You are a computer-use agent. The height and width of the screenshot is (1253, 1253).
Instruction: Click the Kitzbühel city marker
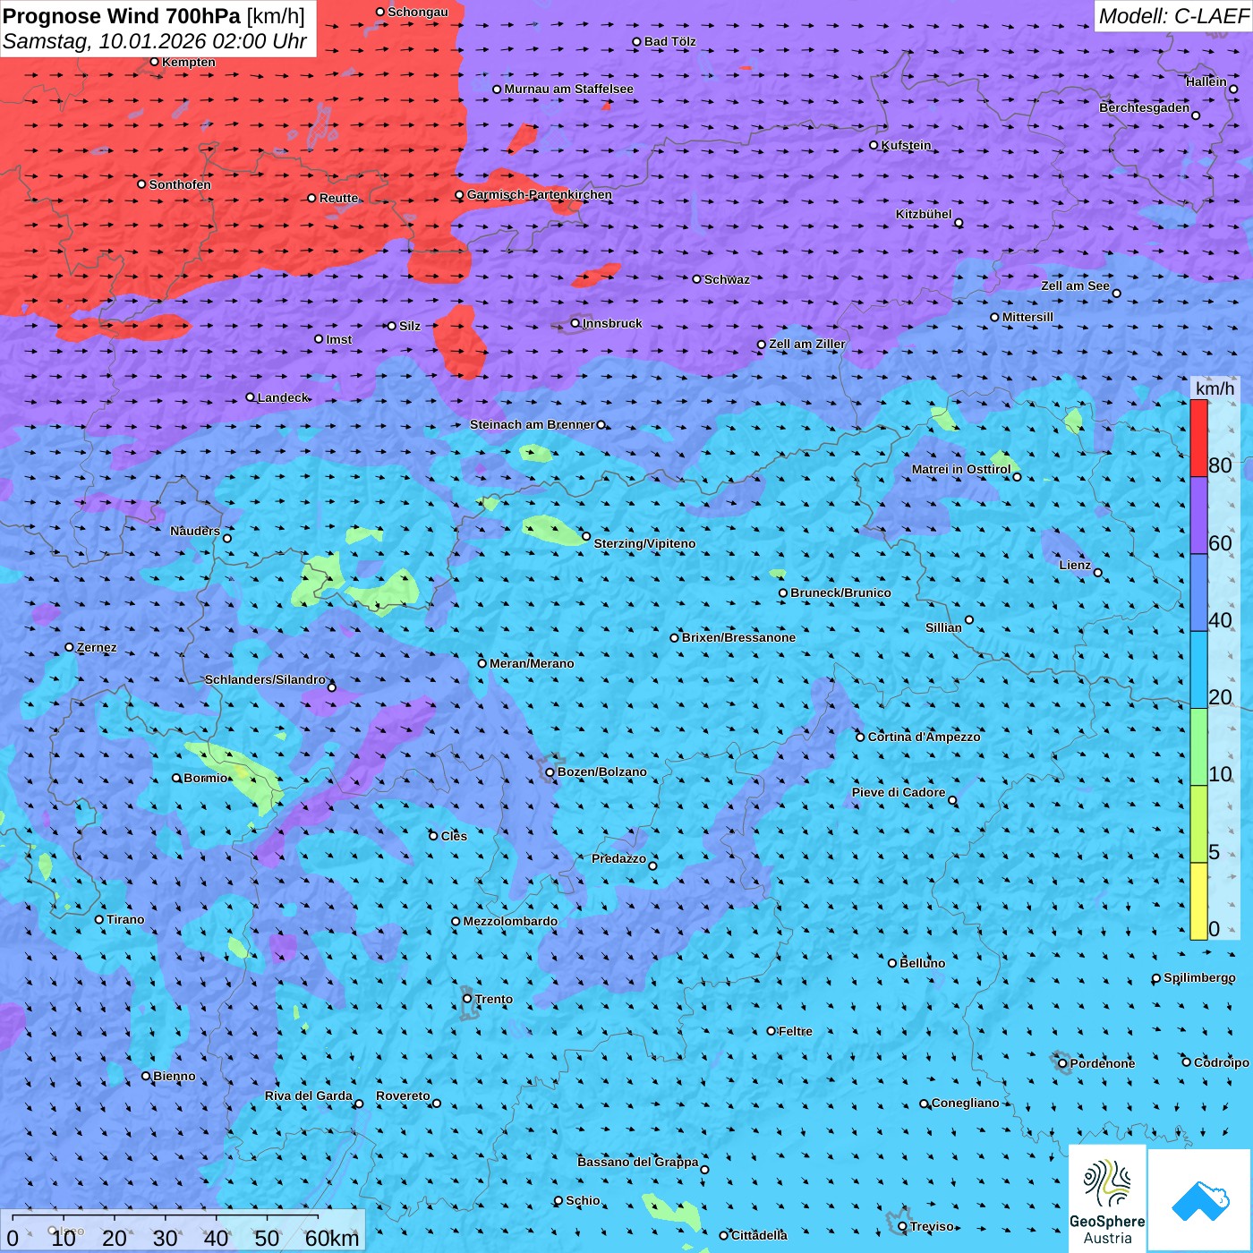pos(959,223)
